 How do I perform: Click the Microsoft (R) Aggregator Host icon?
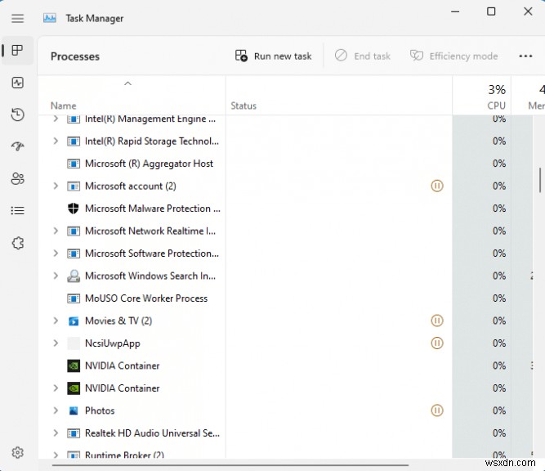pos(74,164)
